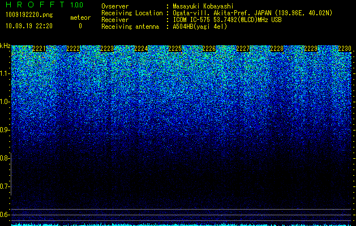Click the 2221 time marker

tap(39, 49)
